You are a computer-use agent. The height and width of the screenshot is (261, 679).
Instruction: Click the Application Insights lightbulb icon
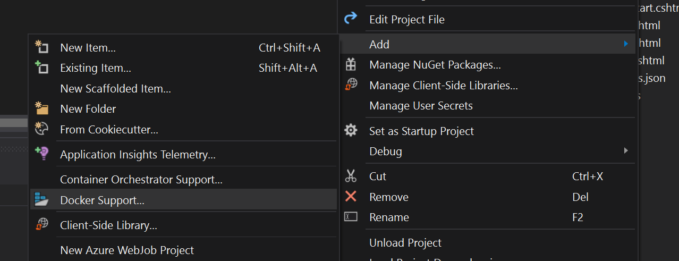41,154
